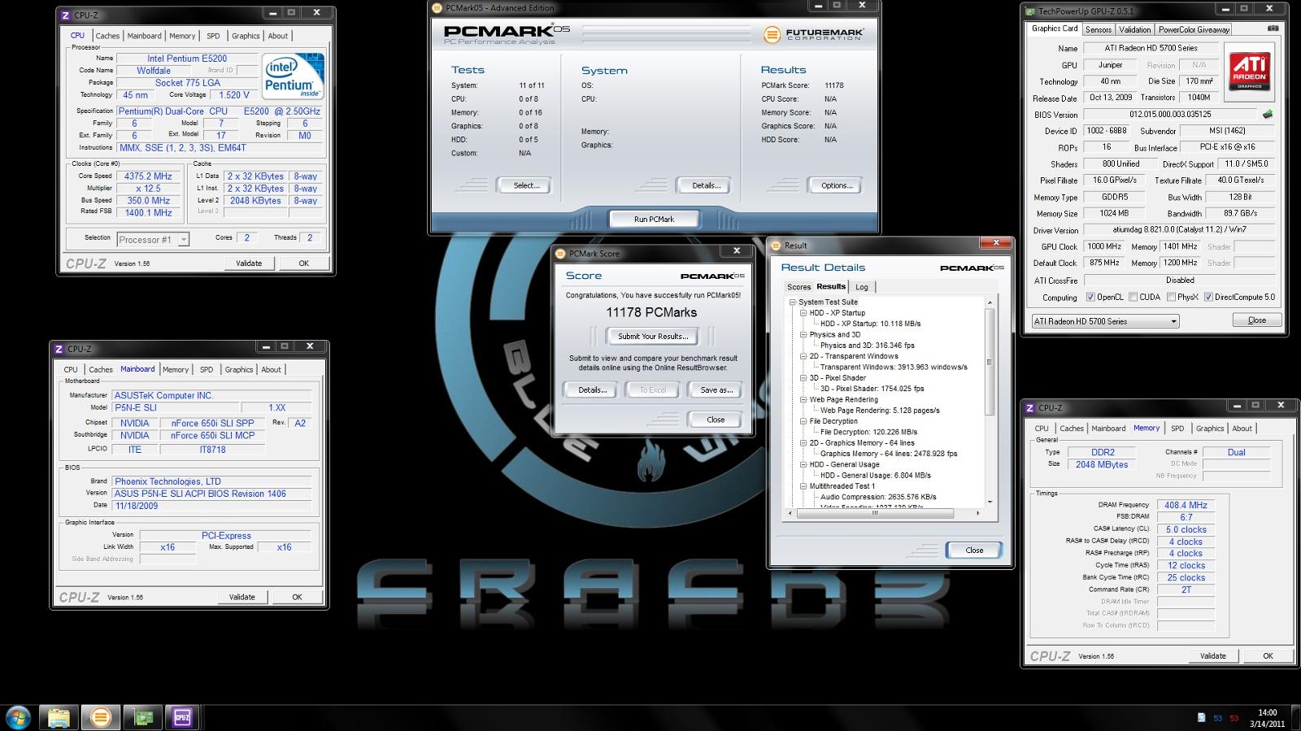Switch to the Caches tab in top-left CPU-Z
Viewport: 1301px width, 731px height.
107,36
